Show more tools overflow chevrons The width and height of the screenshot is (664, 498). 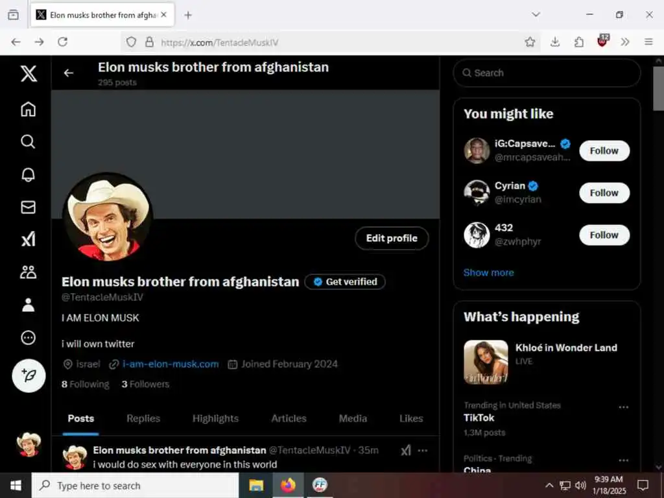[x=625, y=42]
